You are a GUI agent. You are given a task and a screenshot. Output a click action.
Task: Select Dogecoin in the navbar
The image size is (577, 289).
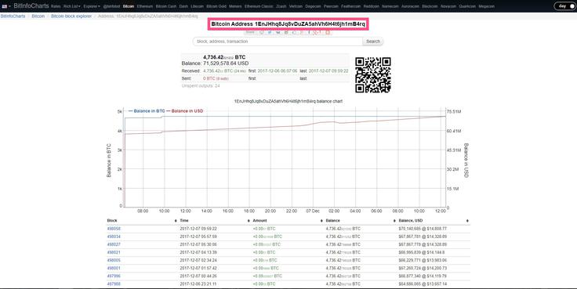point(313,6)
